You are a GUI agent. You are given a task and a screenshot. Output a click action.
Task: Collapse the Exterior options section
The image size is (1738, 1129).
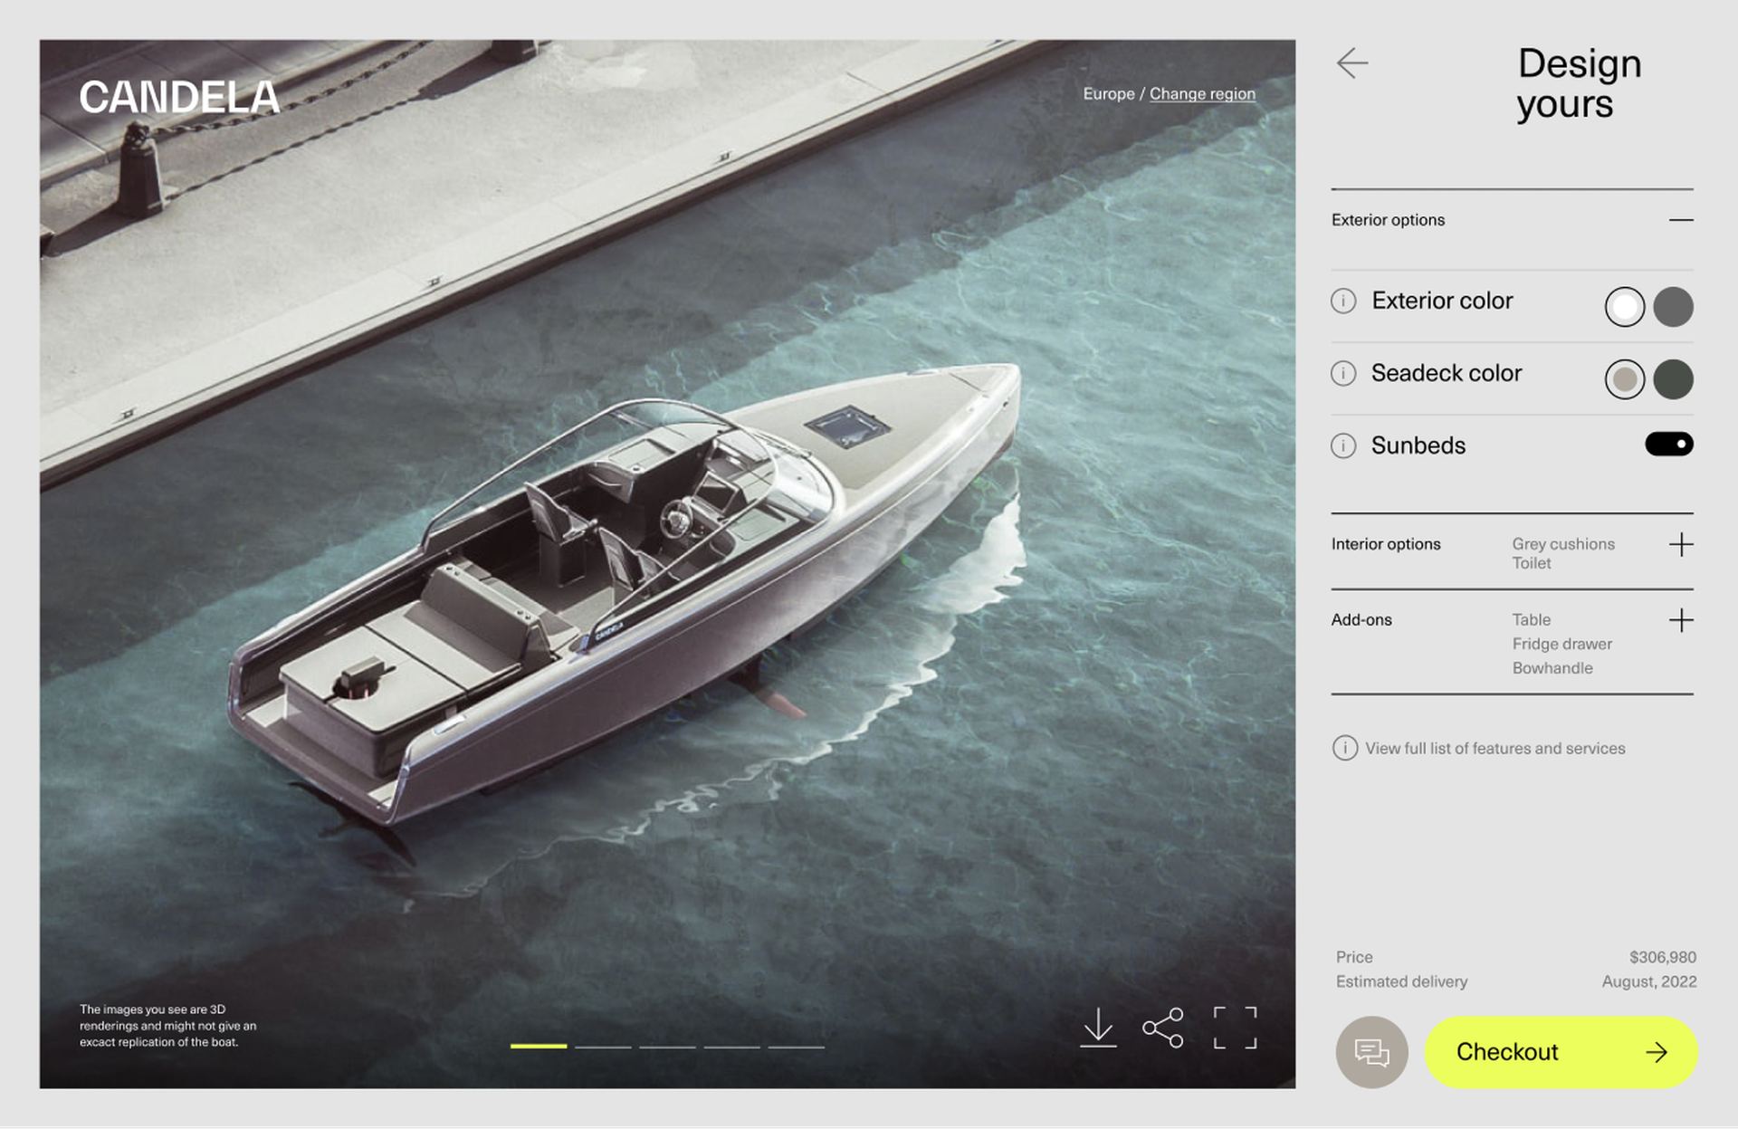pos(1680,220)
